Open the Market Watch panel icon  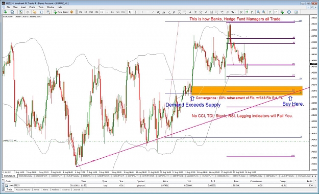tap(21, 12)
